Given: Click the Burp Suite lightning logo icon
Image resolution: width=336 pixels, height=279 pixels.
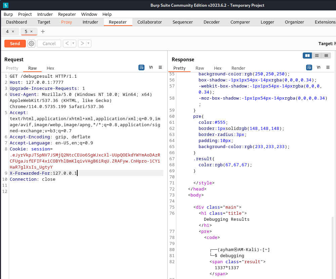Looking at the screenshot, I should point(6,5).
